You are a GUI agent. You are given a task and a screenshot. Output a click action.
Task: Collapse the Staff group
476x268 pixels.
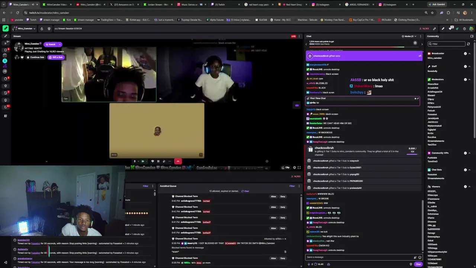[469, 66]
